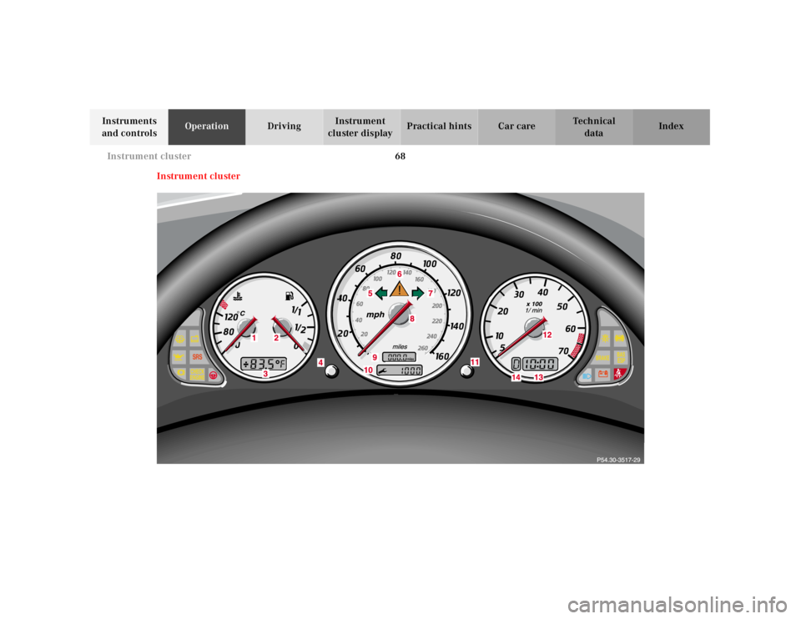Click the 70 mark on tachometer
Image resolution: width=801 pixels, height=619 pixels.
[563, 351]
